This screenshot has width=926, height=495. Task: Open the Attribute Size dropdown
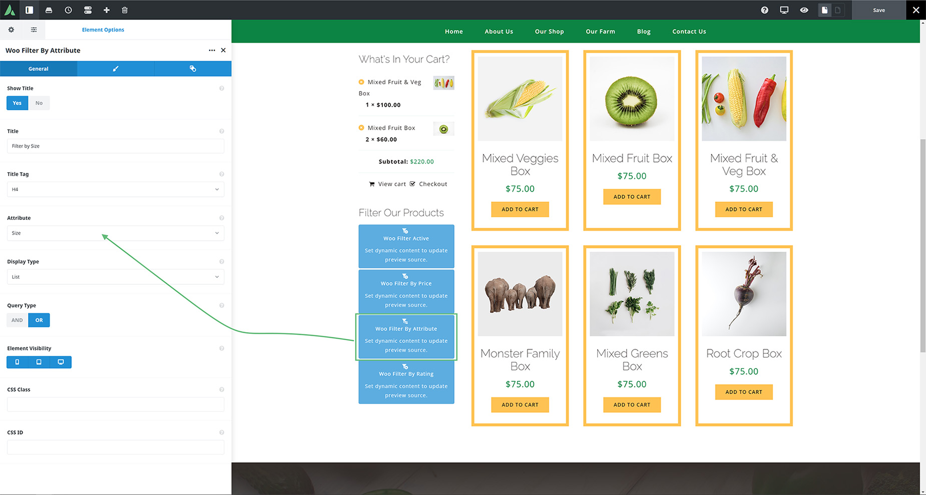tap(116, 233)
